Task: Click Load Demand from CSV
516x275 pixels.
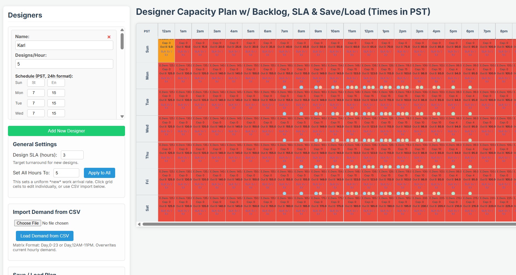Action: pyautogui.click(x=44, y=236)
